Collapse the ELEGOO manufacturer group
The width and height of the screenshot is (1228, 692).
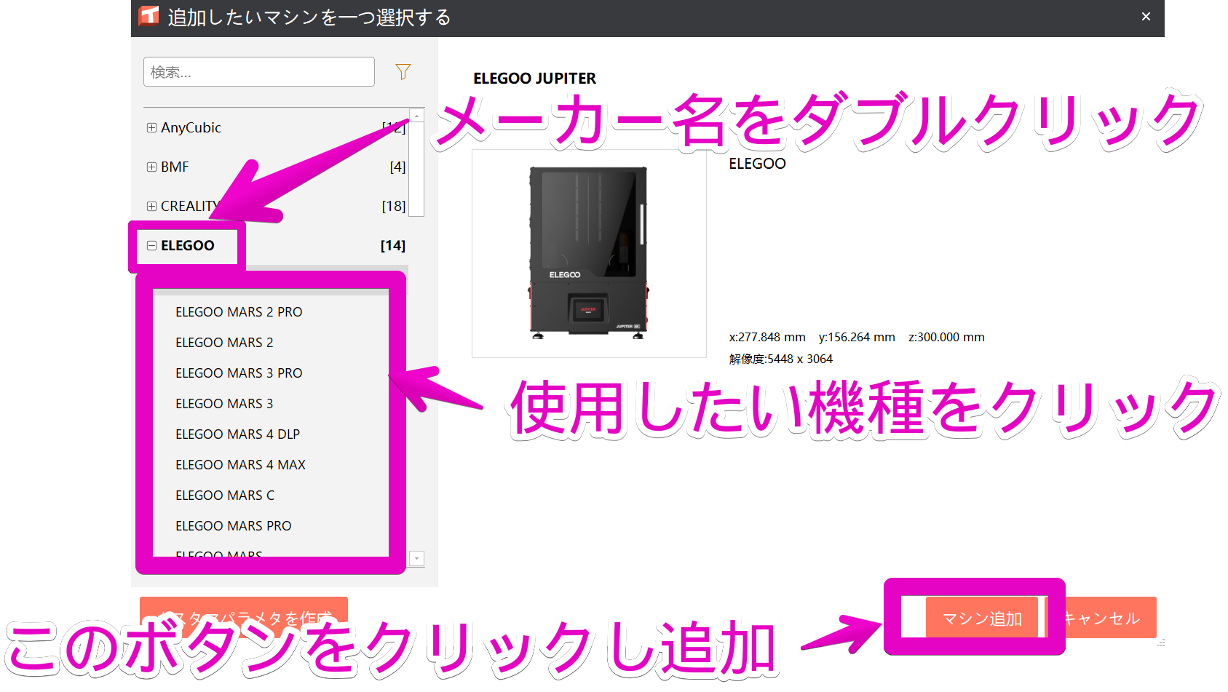click(151, 245)
